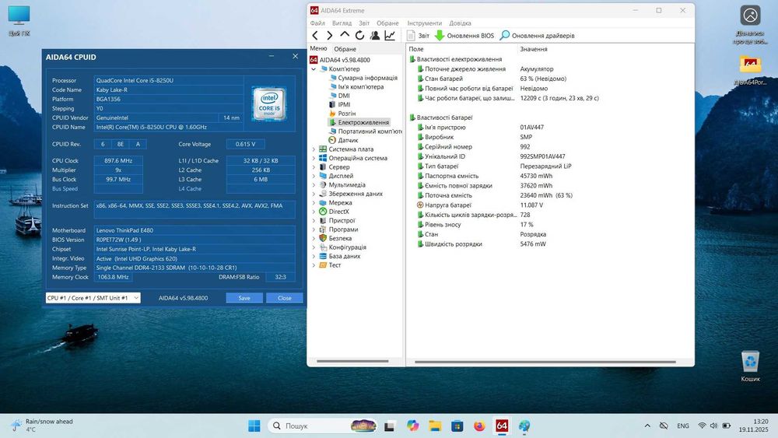Click Save in AIDA64 CPUID window
Screen dimensions: 778x438
click(244, 298)
